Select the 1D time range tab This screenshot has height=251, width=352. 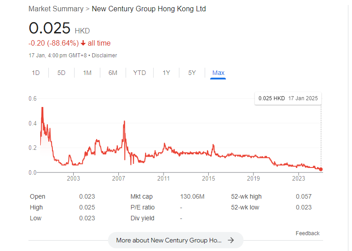(36, 73)
